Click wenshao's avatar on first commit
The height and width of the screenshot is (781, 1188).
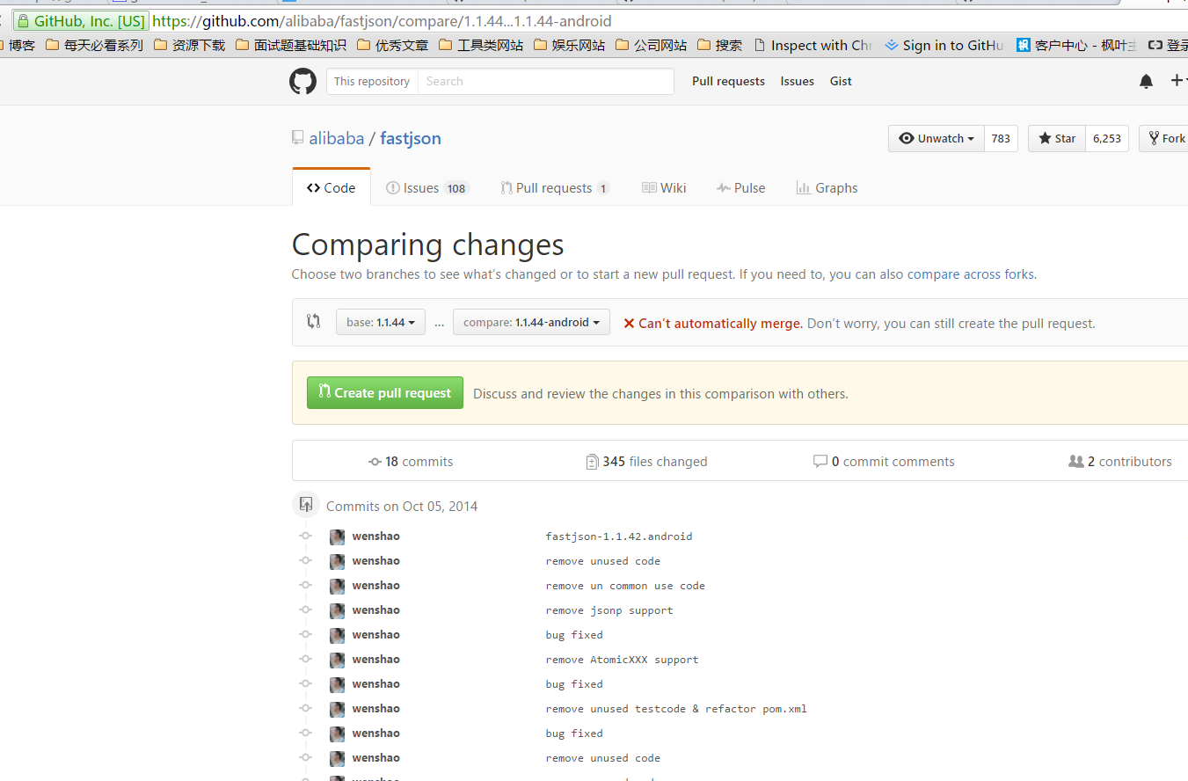click(337, 536)
